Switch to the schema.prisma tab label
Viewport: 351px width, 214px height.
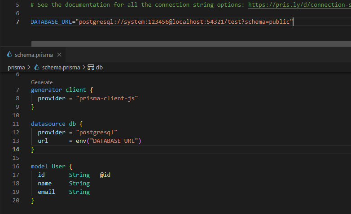(34, 55)
